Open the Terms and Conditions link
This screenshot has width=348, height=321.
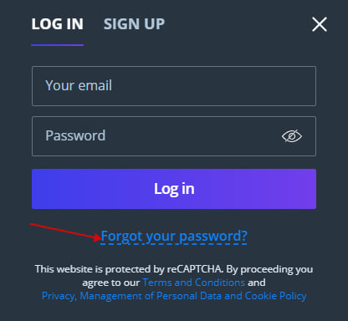coord(194,283)
